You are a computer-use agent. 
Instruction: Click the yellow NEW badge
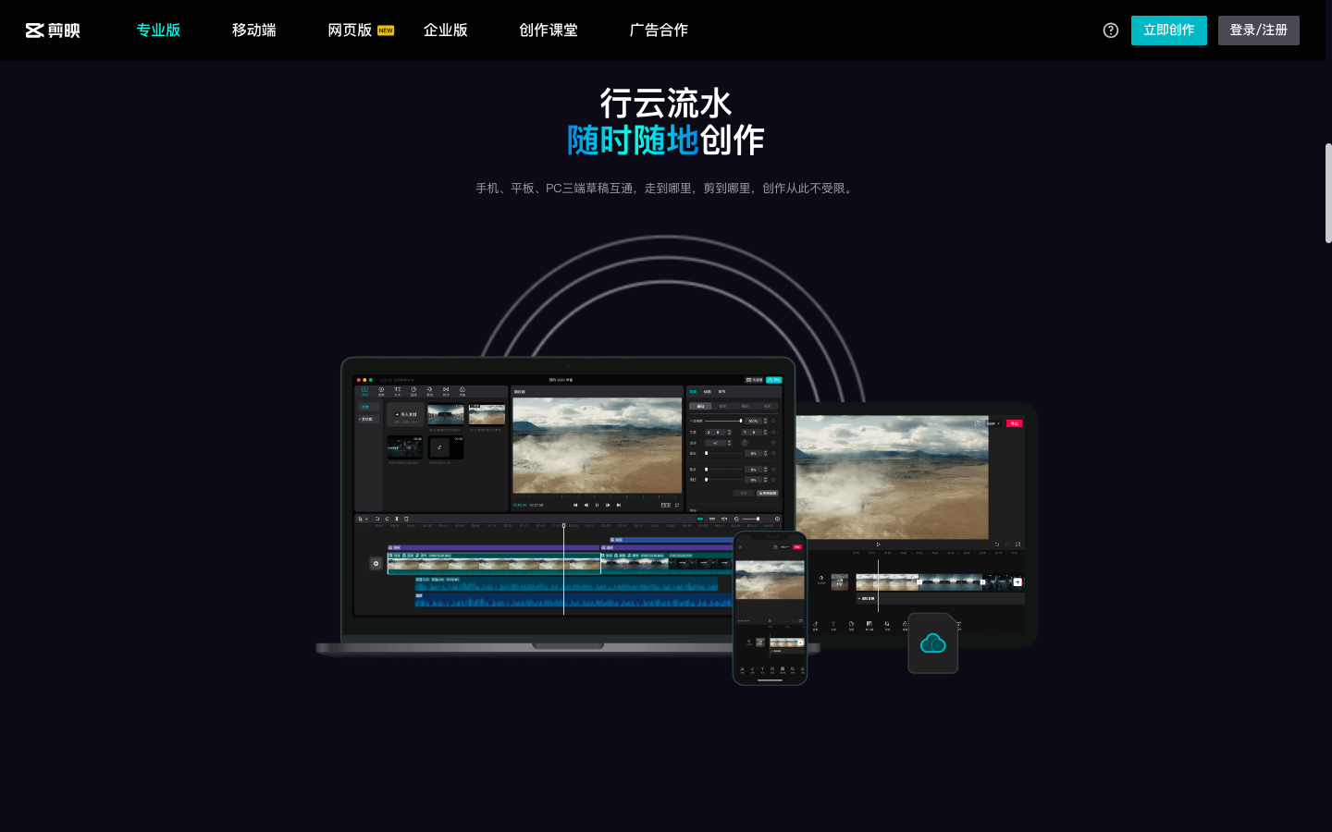pyautogui.click(x=386, y=31)
